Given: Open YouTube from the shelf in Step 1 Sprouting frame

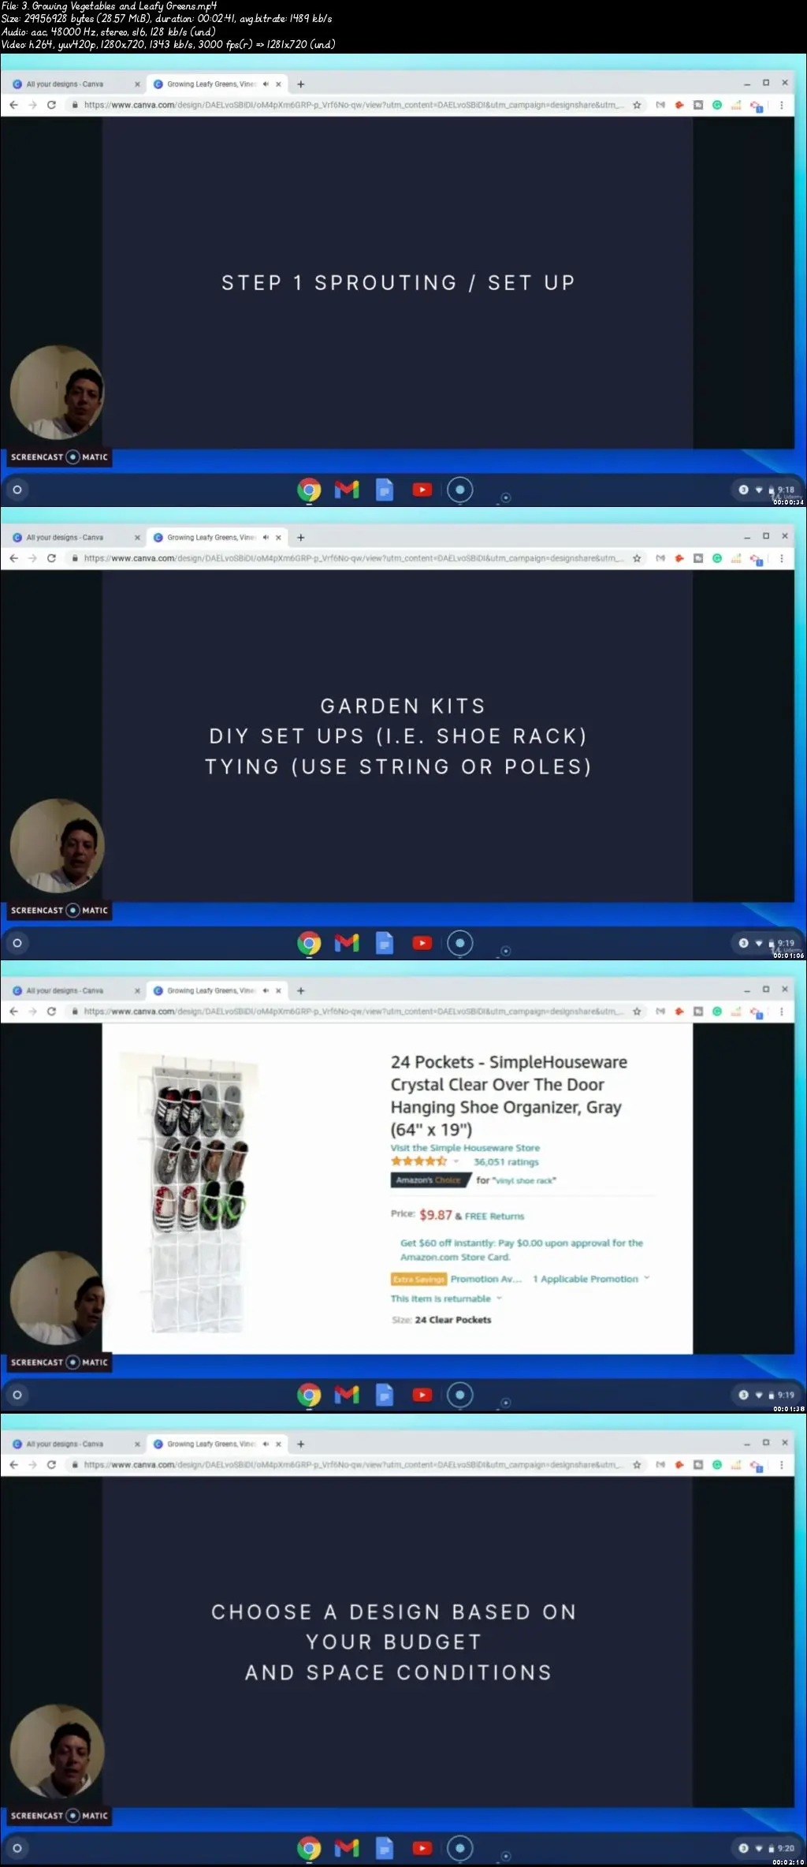Looking at the screenshot, I should [x=422, y=490].
